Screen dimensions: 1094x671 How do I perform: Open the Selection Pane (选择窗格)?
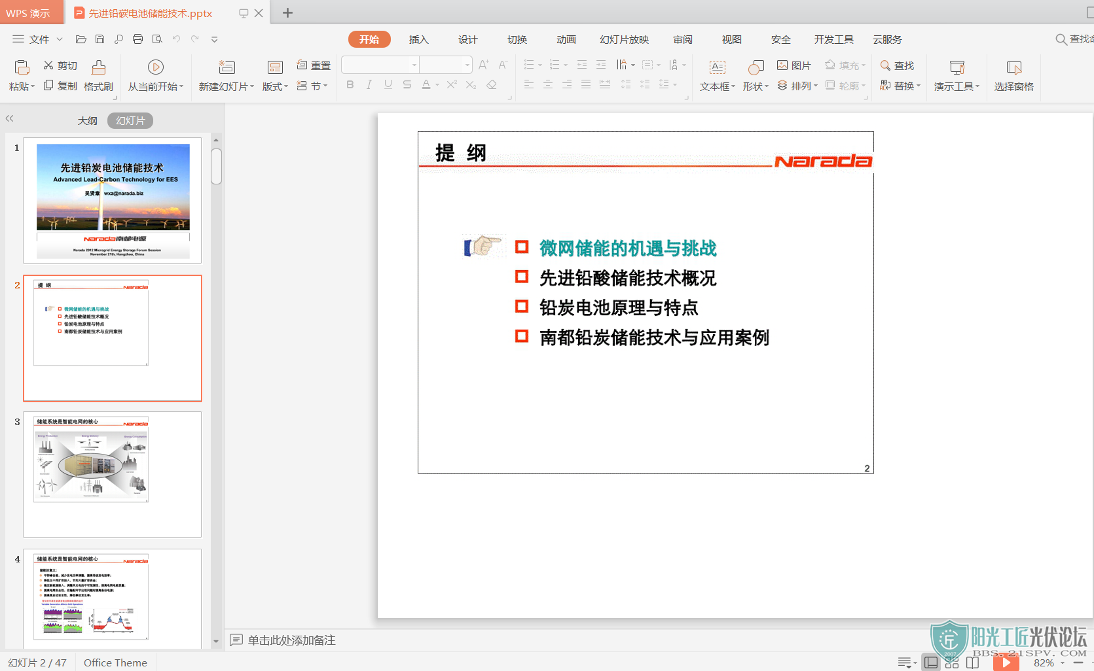(1013, 75)
